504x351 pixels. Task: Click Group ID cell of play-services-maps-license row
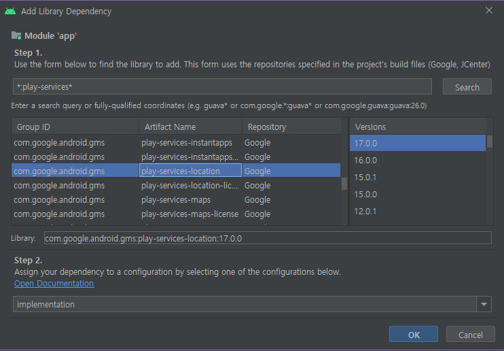click(x=75, y=214)
